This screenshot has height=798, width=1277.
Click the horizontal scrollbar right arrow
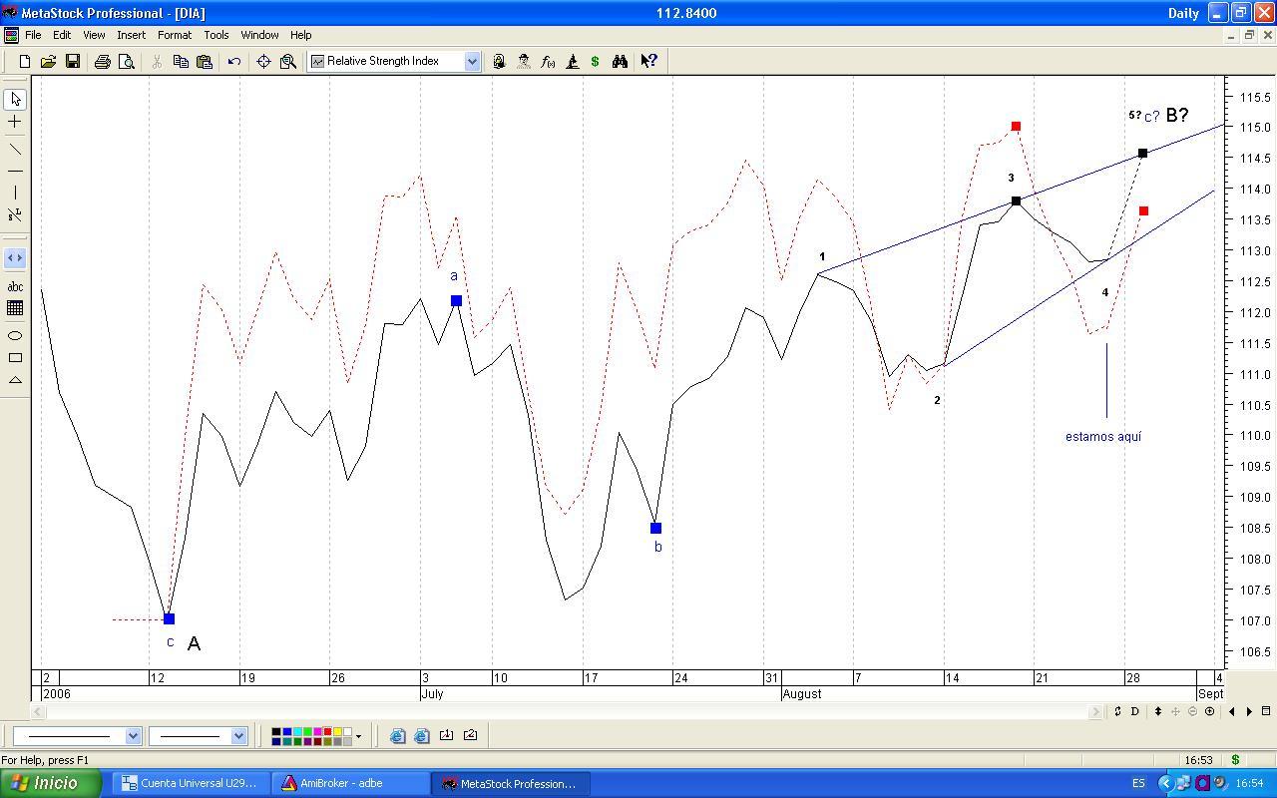tap(1095, 711)
